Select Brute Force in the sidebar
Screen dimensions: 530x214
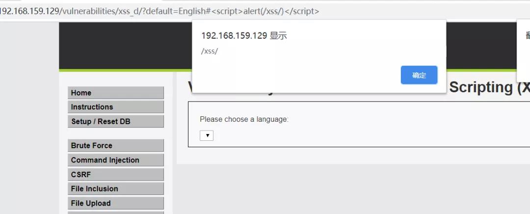pyautogui.click(x=116, y=145)
